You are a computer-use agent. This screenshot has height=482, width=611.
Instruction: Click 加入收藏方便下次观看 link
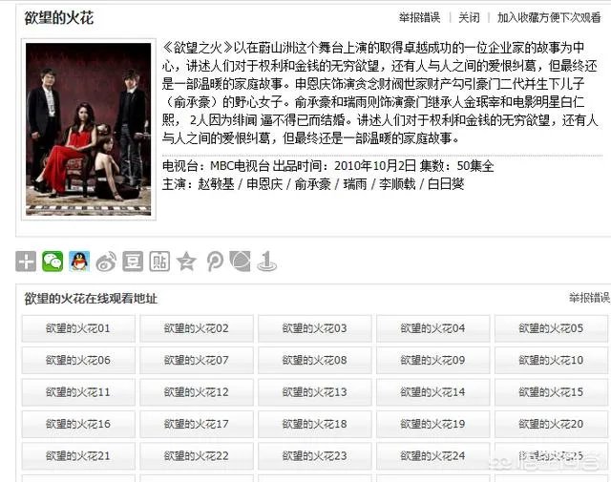549,17
